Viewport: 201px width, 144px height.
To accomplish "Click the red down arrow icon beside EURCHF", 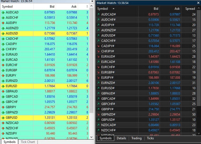I will point(3,65).
